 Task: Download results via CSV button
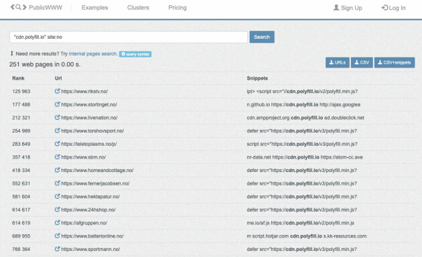tap(362, 62)
